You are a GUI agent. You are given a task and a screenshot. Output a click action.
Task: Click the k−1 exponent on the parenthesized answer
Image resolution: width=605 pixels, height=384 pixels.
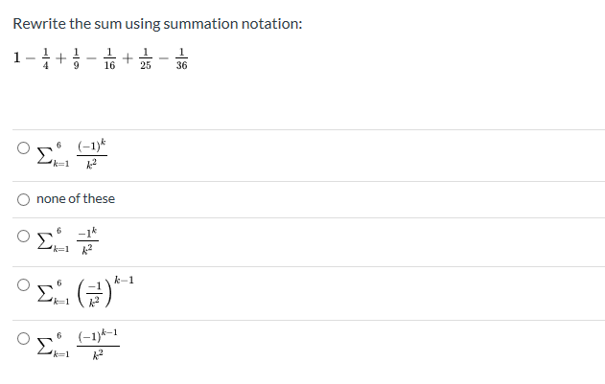pos(125,280)
